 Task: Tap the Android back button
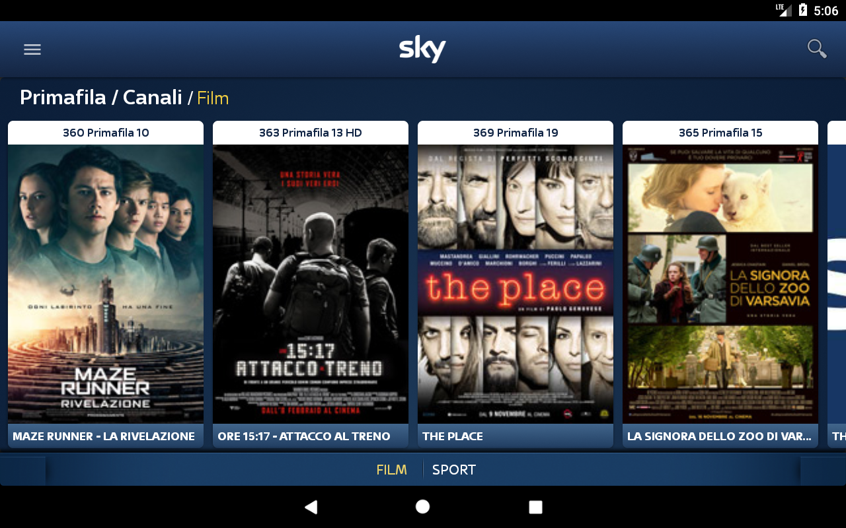coord(311,507)
